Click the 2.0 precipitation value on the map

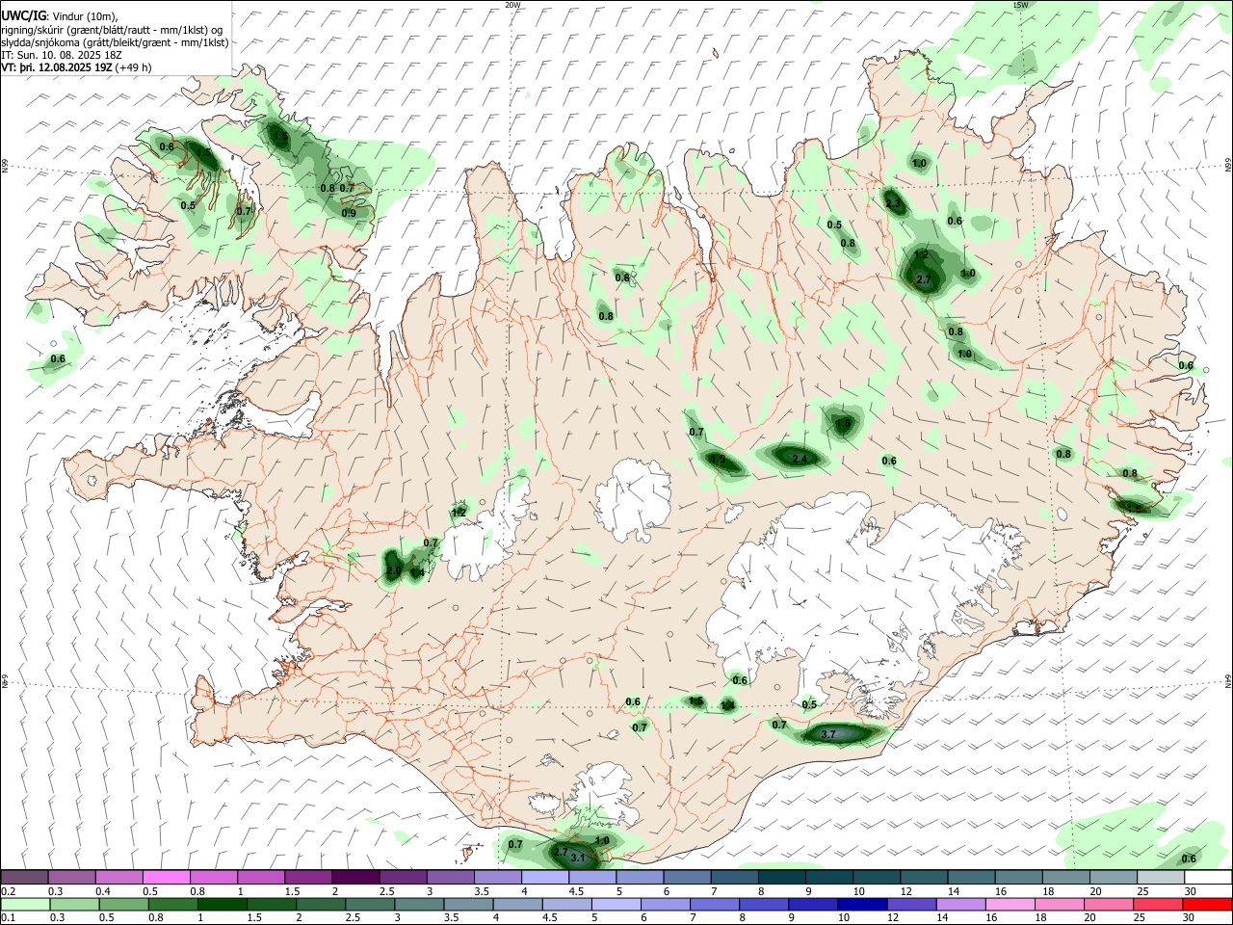click(393, 571)
